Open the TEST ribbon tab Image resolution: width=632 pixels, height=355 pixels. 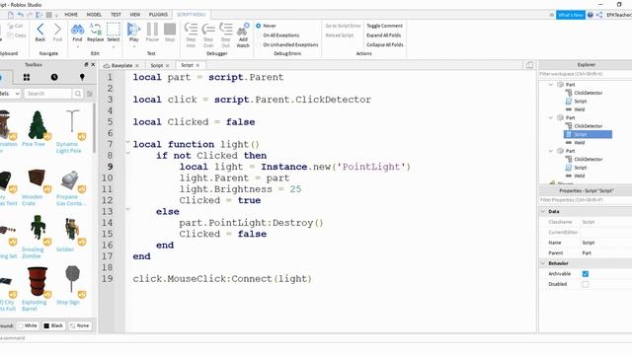pos(116,15)
